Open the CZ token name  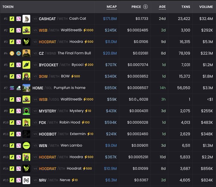coord(41,53)
